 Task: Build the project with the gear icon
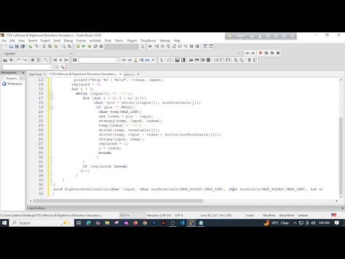78,46
